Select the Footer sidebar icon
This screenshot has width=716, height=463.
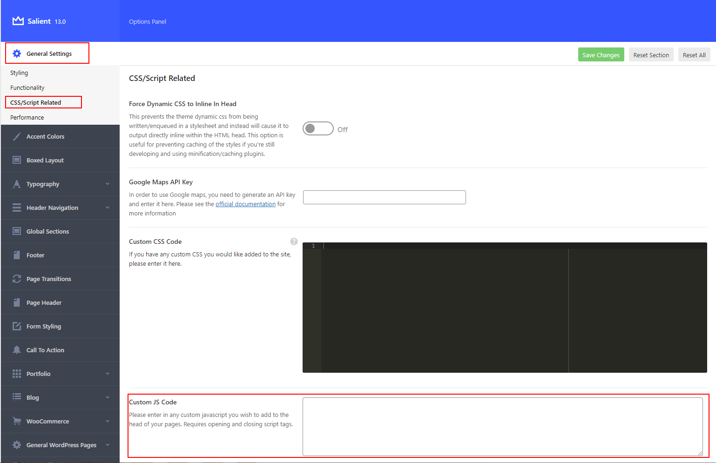16,255
